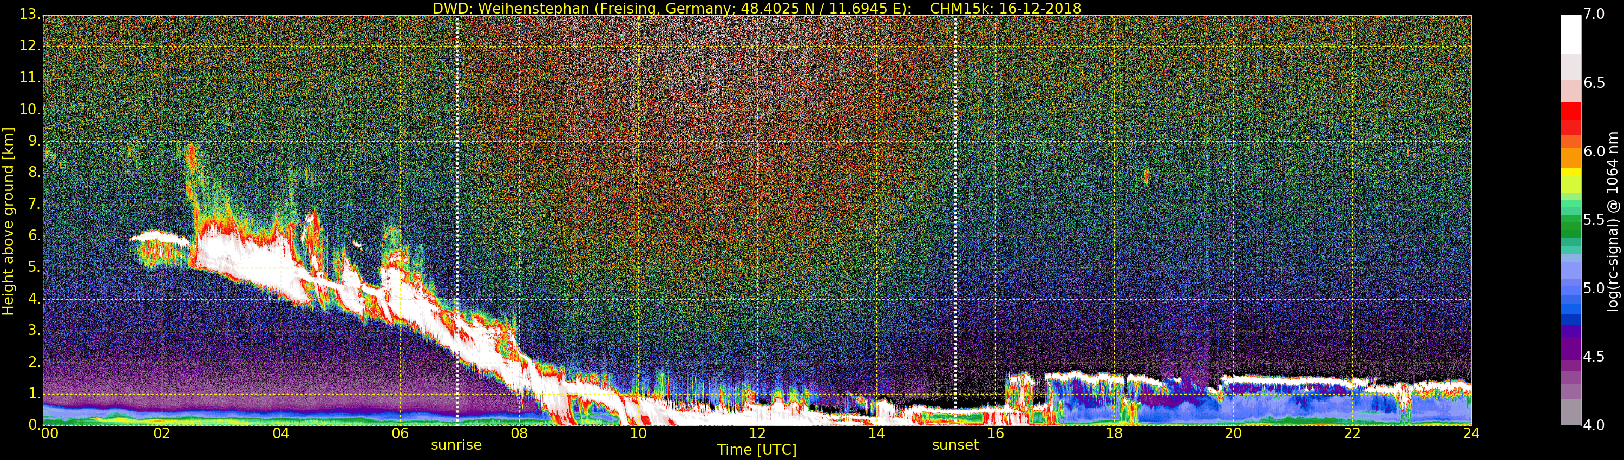The width and height of the screenshot is (1624, 460).
Task: Click height axis tick '8.'
Action: click(x=34, y=173)
